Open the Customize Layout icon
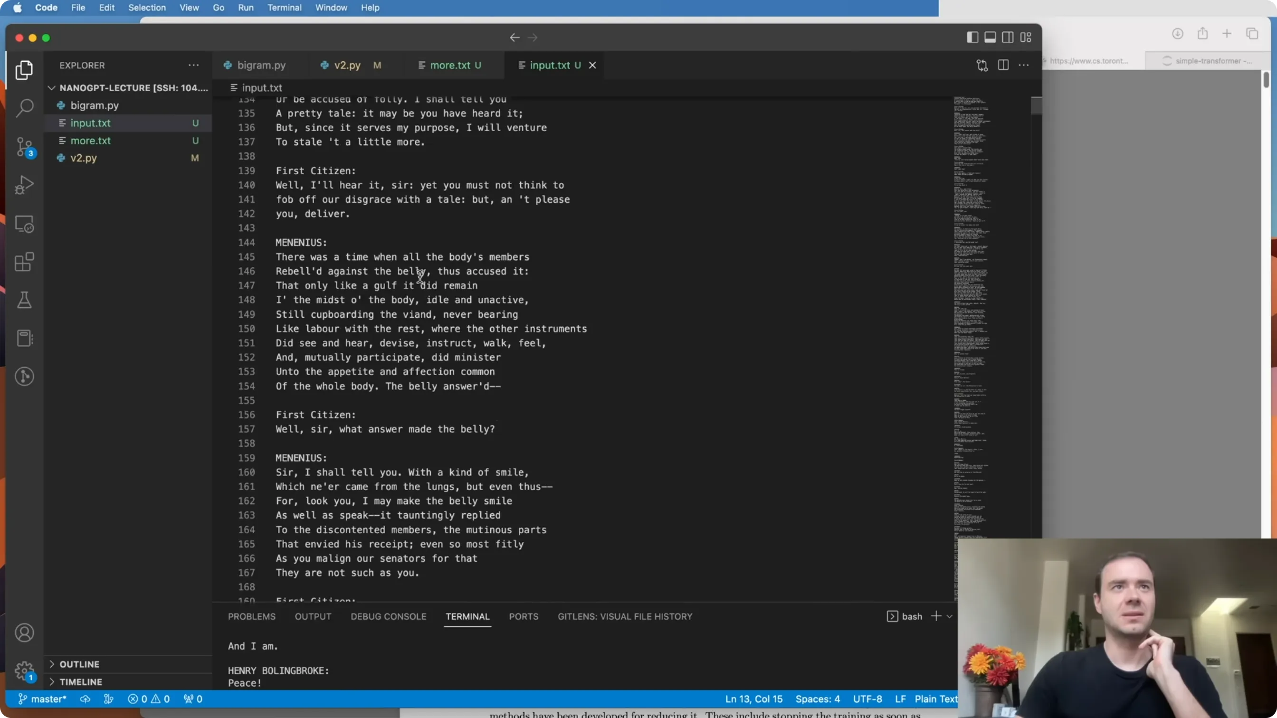1277x718 pixels. [1026, 37]
